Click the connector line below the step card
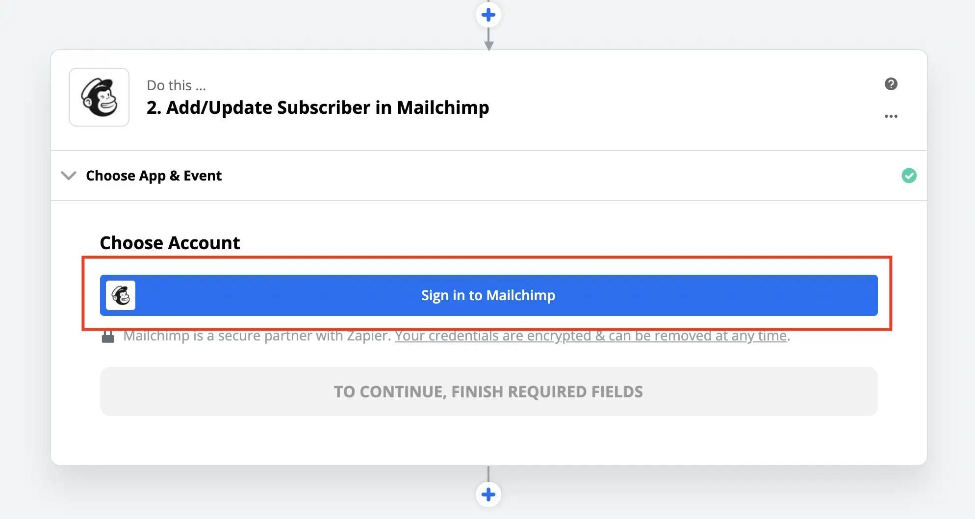Viewport: 975px width, 519px height. coord(488,473)
